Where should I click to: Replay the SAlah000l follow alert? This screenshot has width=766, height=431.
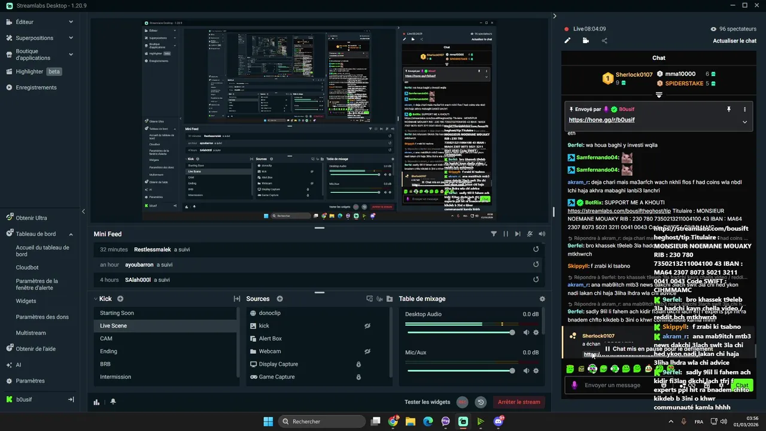536,280
